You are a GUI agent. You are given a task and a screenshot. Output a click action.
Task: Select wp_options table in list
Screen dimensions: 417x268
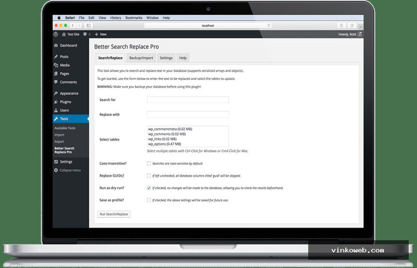188,144
